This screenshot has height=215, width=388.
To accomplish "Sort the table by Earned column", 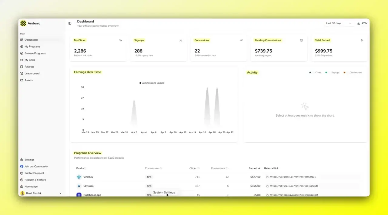I will pyautogui.click(x=255, y=168).
